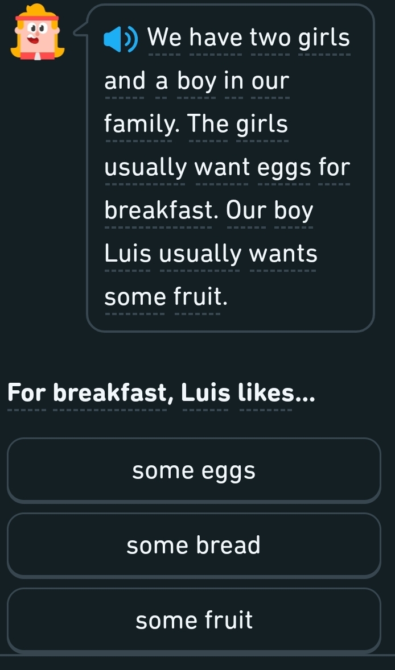The width and height of the screenshot is (395, 670).
Task: Tap "Luis" in the question prompt
Action: coord(205,393)
